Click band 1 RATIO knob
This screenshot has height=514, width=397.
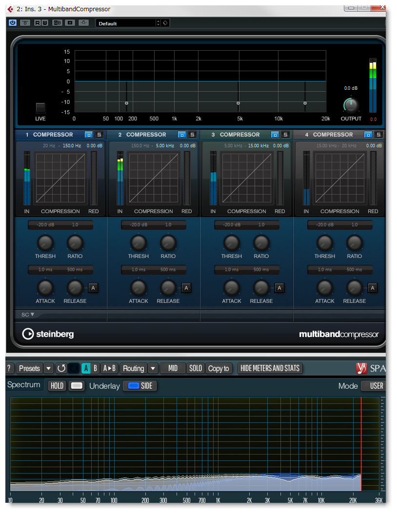75,243
